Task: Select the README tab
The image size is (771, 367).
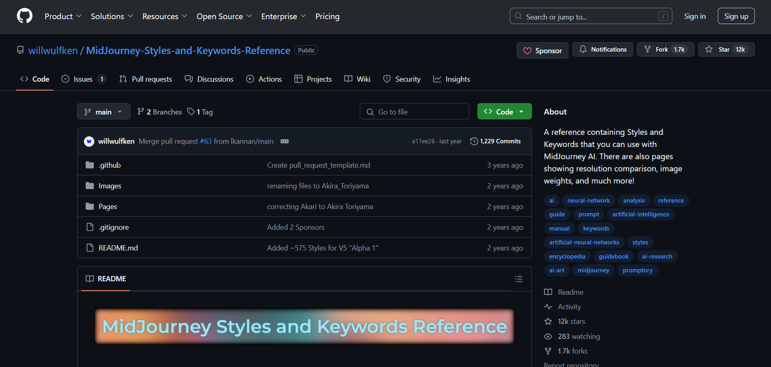Action: (x=106, y=279)
